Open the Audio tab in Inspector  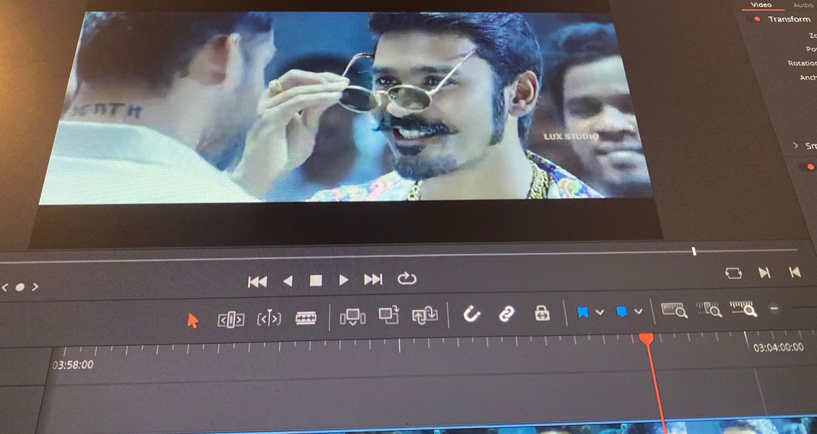coord(803,5)
